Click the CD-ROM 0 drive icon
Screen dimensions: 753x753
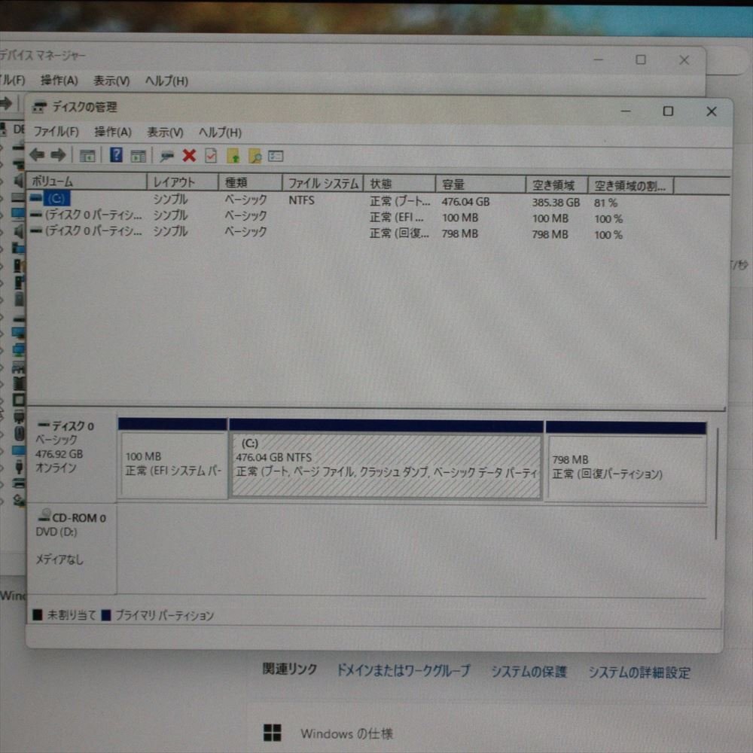click(x=44, y=515)
